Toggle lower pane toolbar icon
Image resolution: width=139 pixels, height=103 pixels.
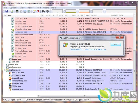pyautogui.click(x=25, y=11)
